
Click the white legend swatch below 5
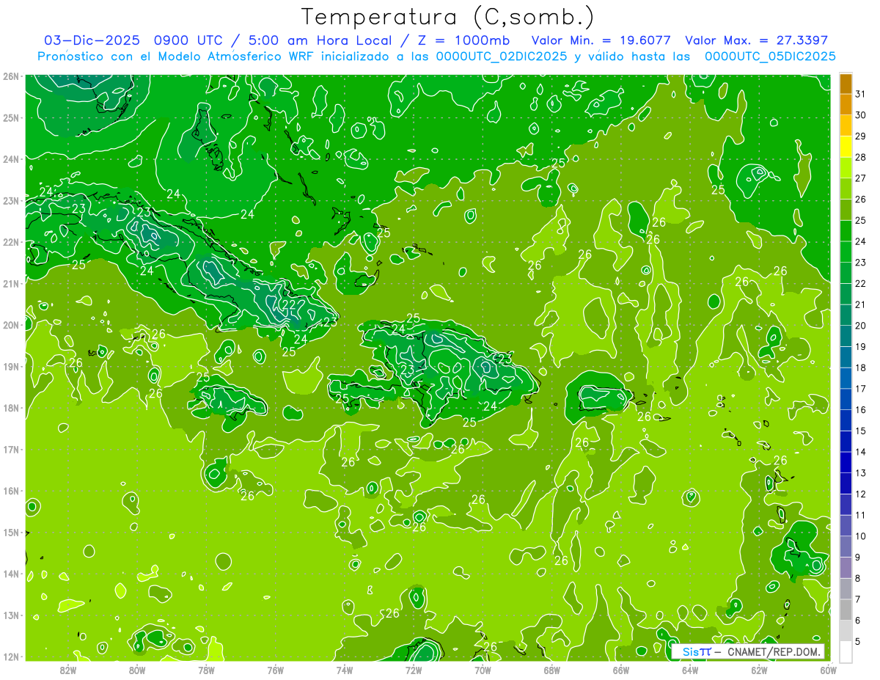click(846, 651)
